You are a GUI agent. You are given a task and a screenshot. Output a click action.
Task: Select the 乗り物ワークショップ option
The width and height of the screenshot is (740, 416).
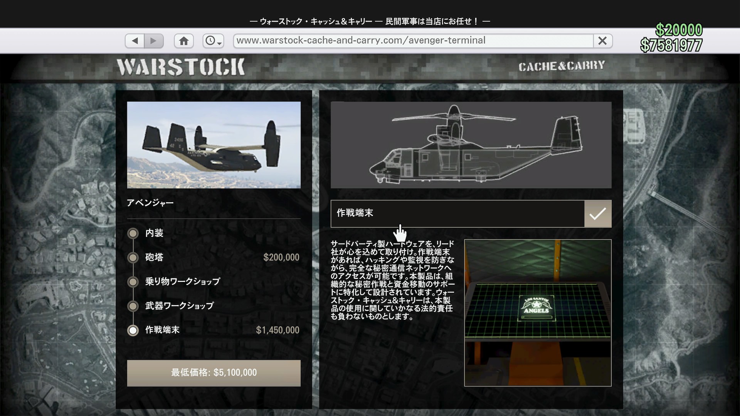[133, 282]
